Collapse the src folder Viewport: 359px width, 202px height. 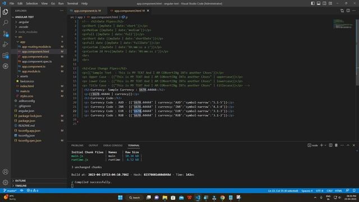[x=20, y=37]
